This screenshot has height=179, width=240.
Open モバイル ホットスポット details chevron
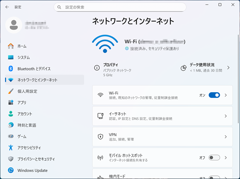click(x=226, y=158)
